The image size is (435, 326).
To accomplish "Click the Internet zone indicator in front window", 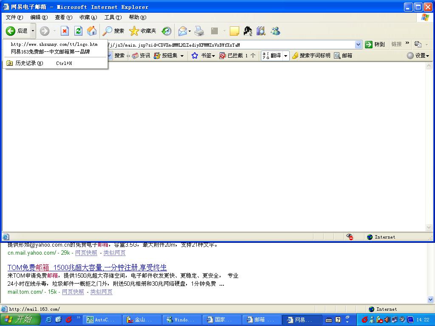I will 381,237.
